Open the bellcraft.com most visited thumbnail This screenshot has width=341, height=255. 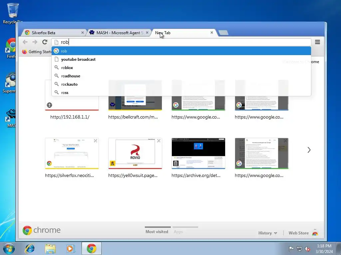coord(135,103)
